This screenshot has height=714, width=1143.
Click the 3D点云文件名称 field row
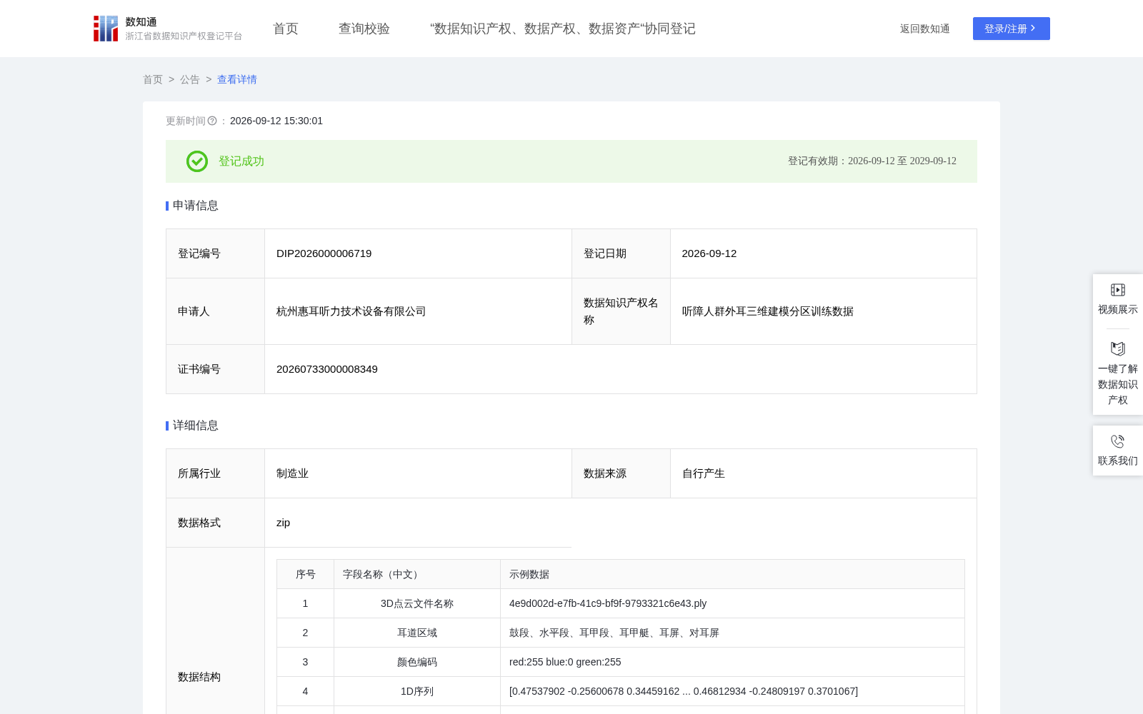[621, 603]
